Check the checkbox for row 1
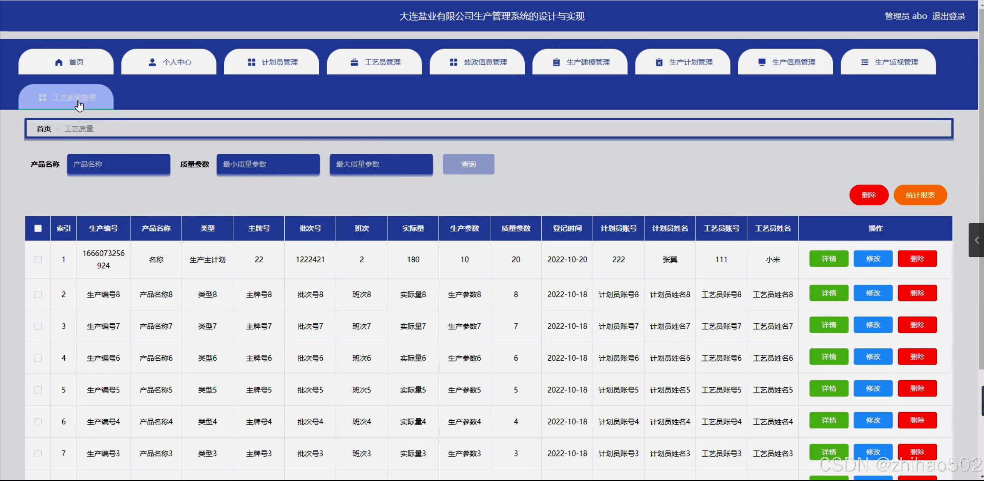The height and width of the screenshot is (481, 984). (38, 260)
